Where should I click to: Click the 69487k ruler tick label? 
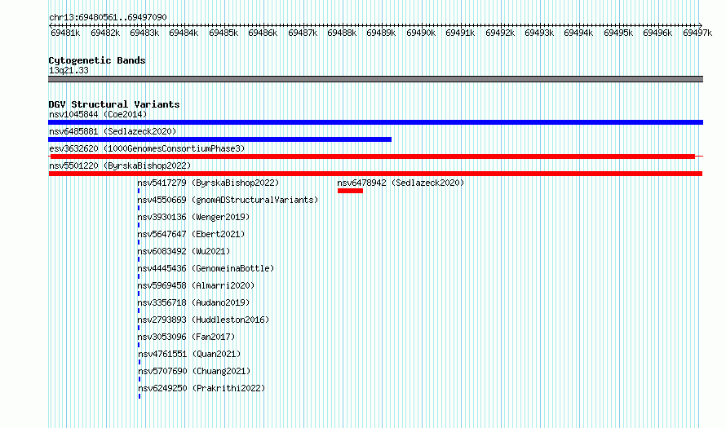point(303,33)
